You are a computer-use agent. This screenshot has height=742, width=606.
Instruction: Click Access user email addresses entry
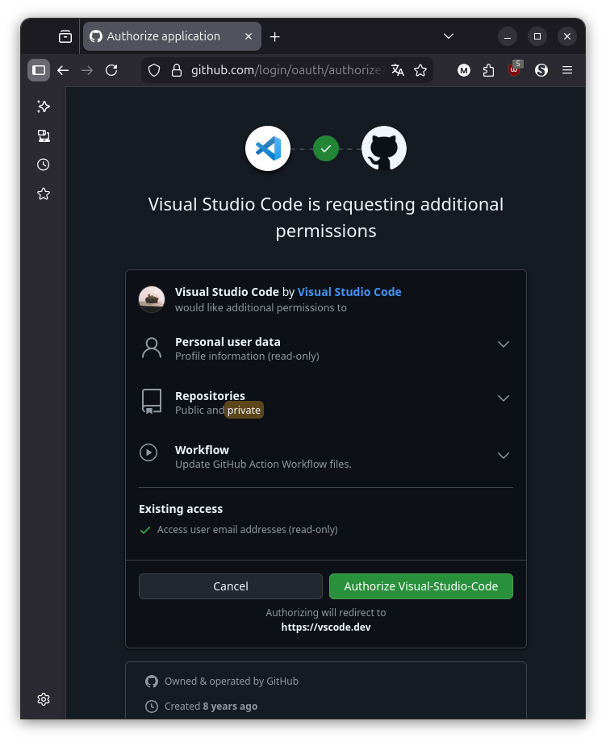247,530
